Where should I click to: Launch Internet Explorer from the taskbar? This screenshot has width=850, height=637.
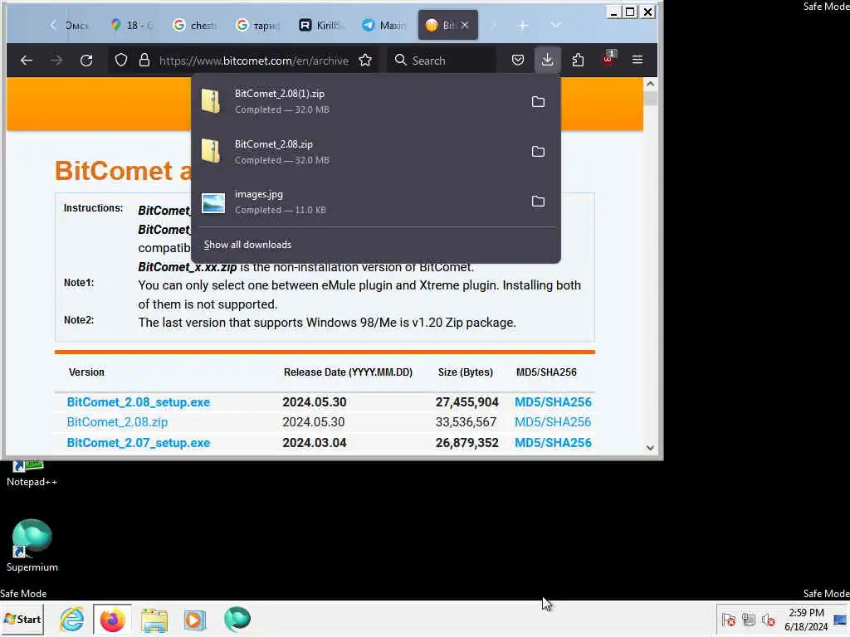(x=71, y=619)
